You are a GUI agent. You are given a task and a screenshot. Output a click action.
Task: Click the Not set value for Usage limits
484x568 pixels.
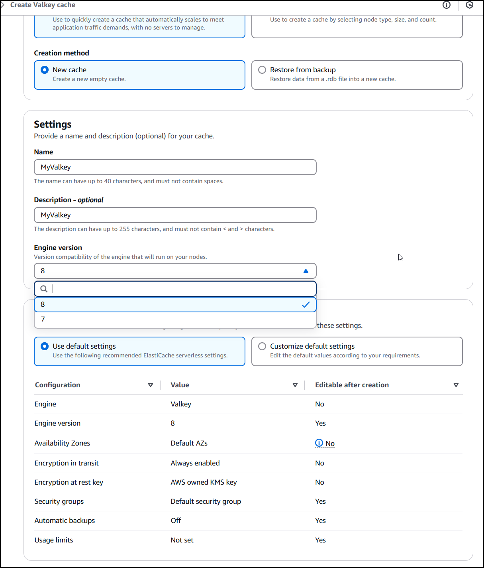click(x=182, y=540)
